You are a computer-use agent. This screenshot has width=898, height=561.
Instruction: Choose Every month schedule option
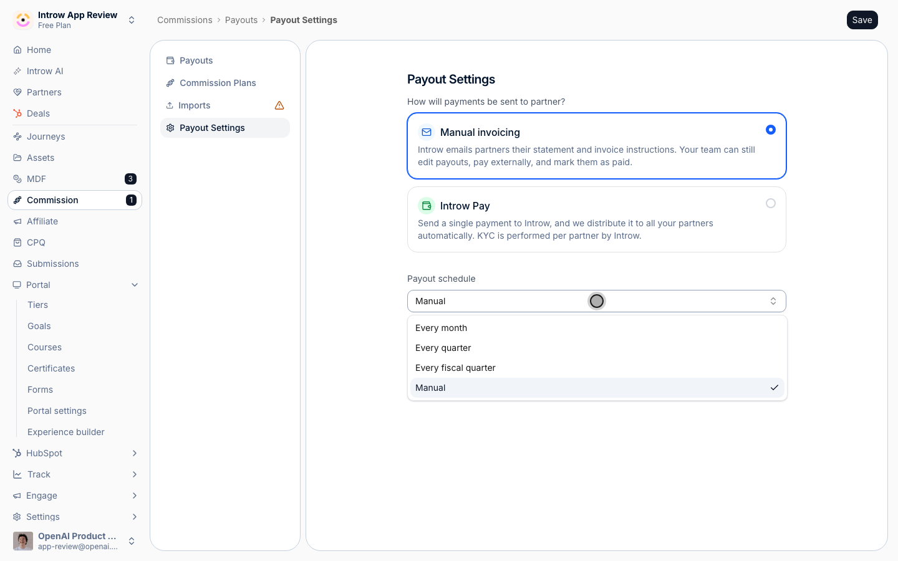(597, 328)
